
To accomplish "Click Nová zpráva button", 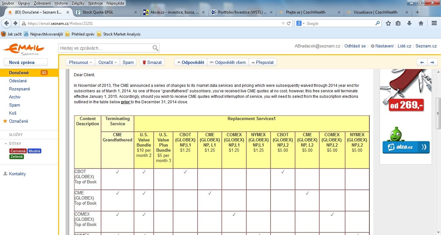I will click(26, 62).
